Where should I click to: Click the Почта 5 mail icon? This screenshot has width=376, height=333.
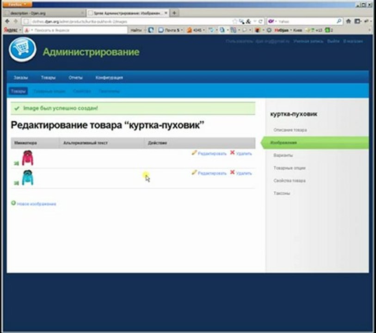tap(161, 30)
